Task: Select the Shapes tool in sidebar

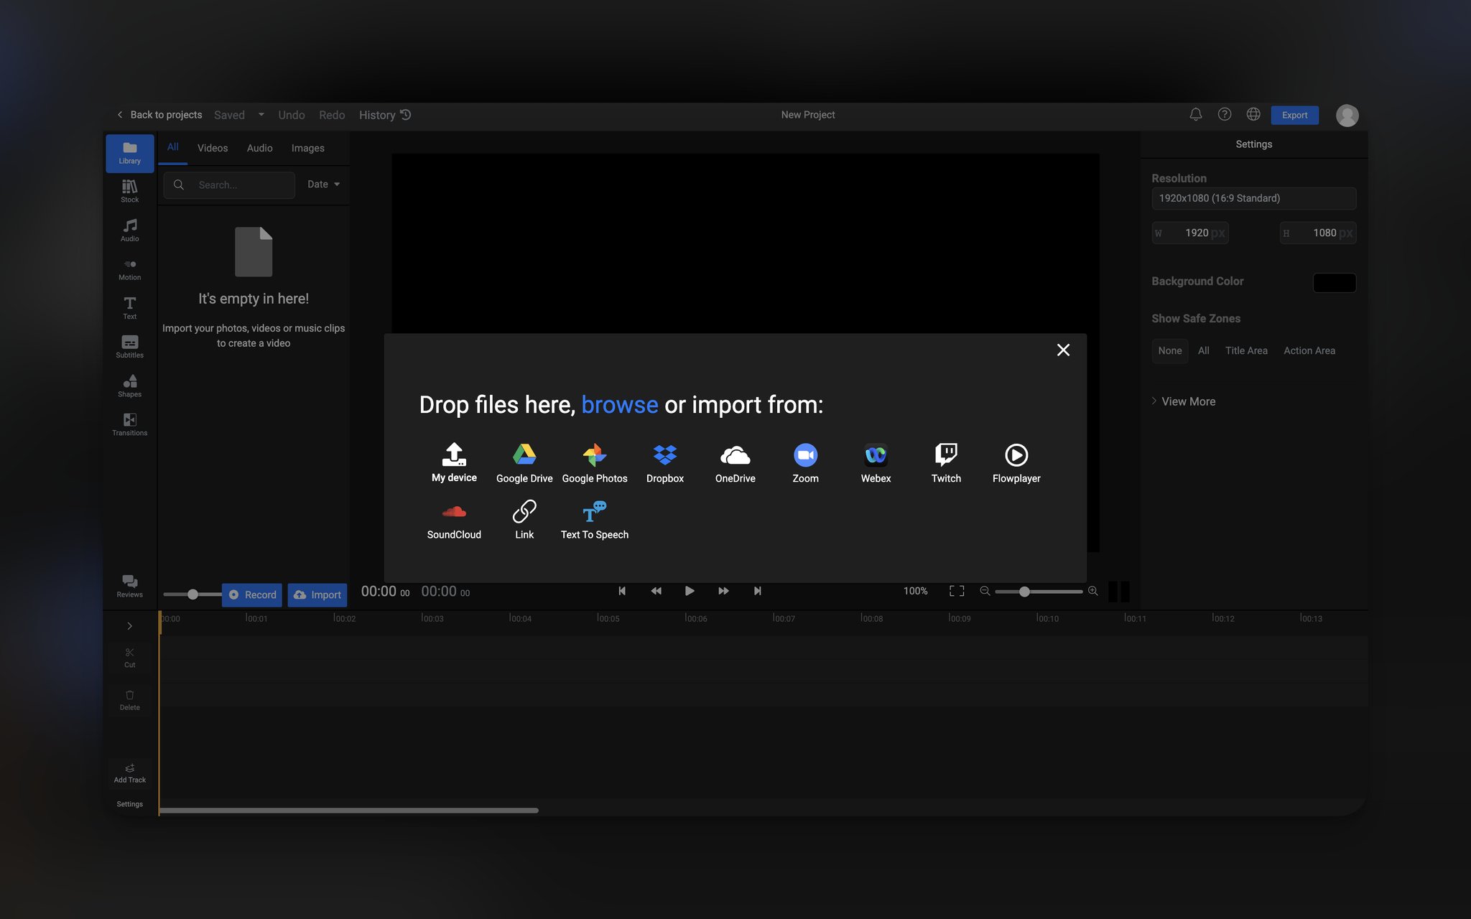Action: (x=129, y=386)
